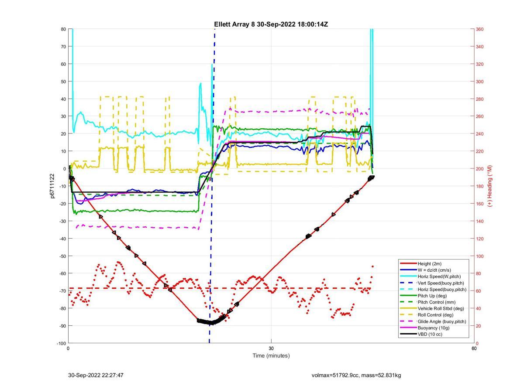Click the red '360' heading axis tick
Viewport: 524px width, 386px height.
tap(479, 29)
